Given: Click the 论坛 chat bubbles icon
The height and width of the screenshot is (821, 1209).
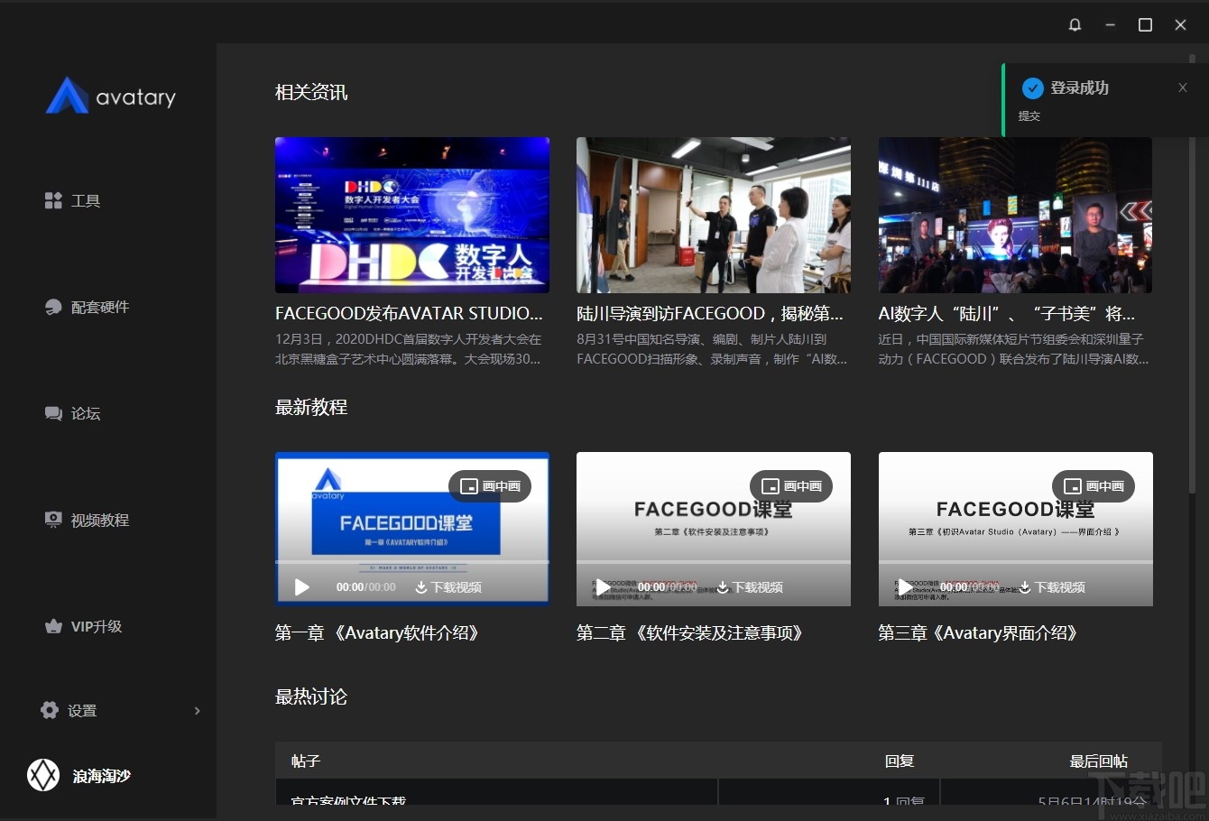Looking at the screenshot, I should pos(53,413).
